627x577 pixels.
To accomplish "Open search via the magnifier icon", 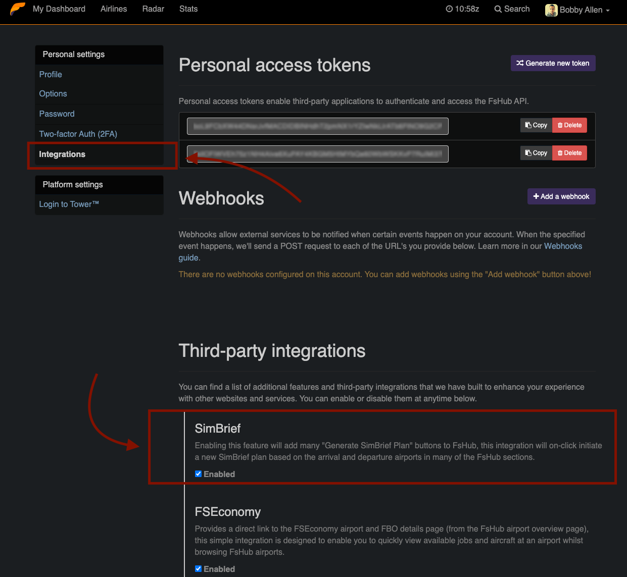I will [x=497, y=9].
